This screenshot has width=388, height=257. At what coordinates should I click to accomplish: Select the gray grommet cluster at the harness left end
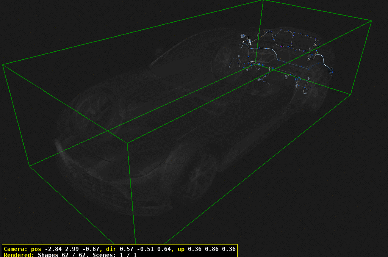[242, 36]
